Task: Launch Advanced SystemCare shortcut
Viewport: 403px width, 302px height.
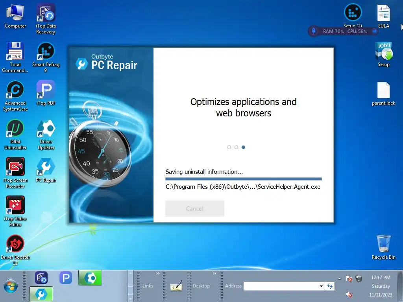Action: click(15, 96)
